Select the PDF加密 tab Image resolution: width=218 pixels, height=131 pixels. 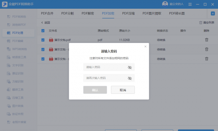[108, 13]
